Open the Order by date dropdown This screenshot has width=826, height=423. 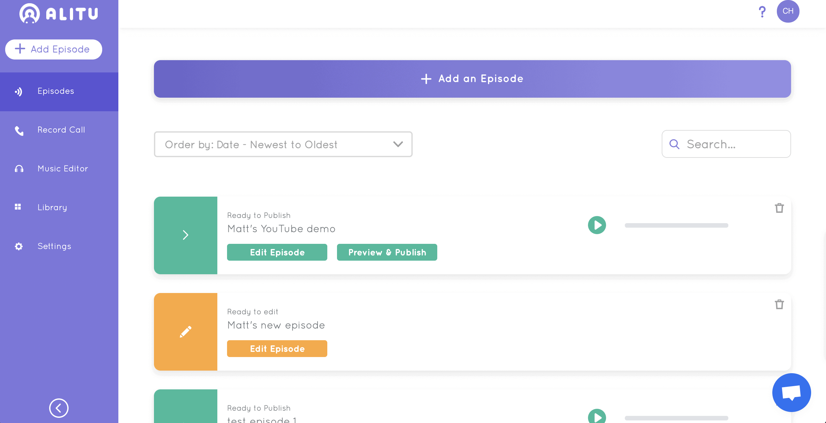tap(283, 144)
